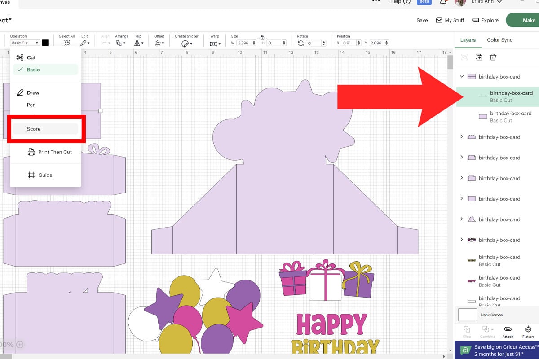Switch to the Color Sync tab

click(x=499, y=40)
